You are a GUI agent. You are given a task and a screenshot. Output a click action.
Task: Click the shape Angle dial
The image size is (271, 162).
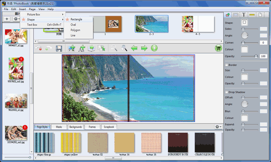(x=244, y=36)
